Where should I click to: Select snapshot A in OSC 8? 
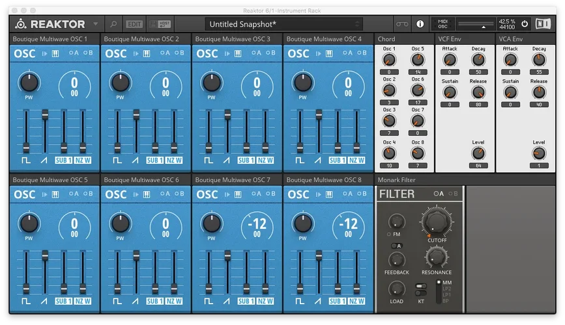pos(348,194)
